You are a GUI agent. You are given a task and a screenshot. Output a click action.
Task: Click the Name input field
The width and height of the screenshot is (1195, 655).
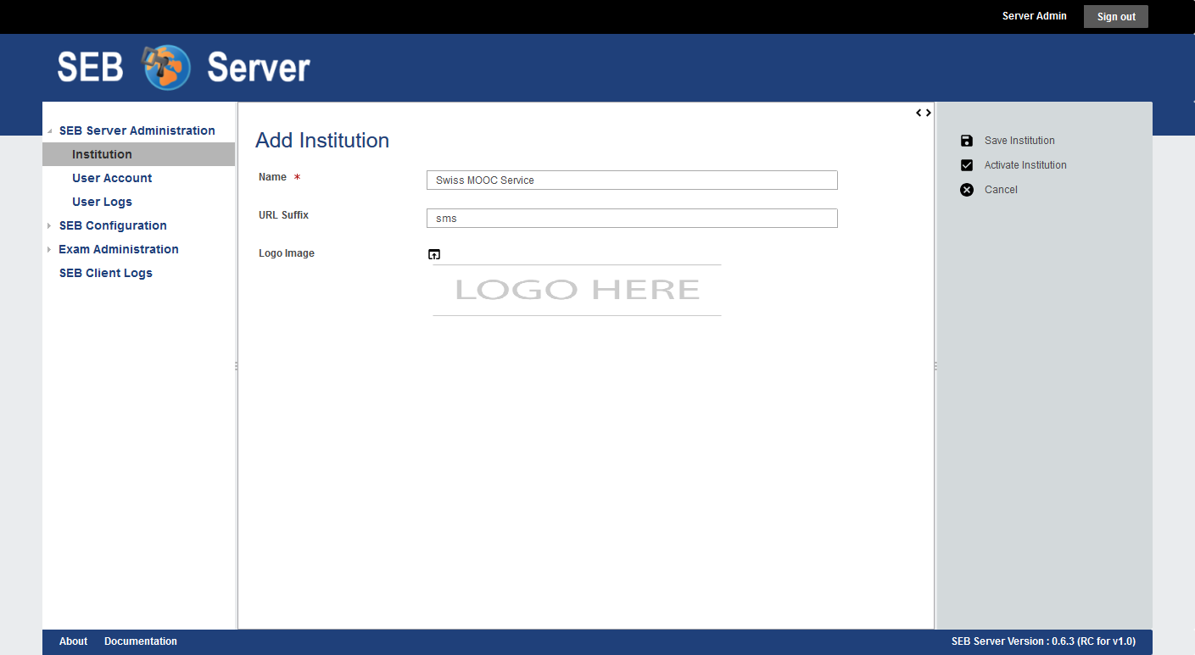tap(632, 180)
